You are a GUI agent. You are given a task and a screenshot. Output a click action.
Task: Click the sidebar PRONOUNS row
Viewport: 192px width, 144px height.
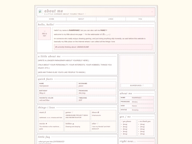click(137, 102)
